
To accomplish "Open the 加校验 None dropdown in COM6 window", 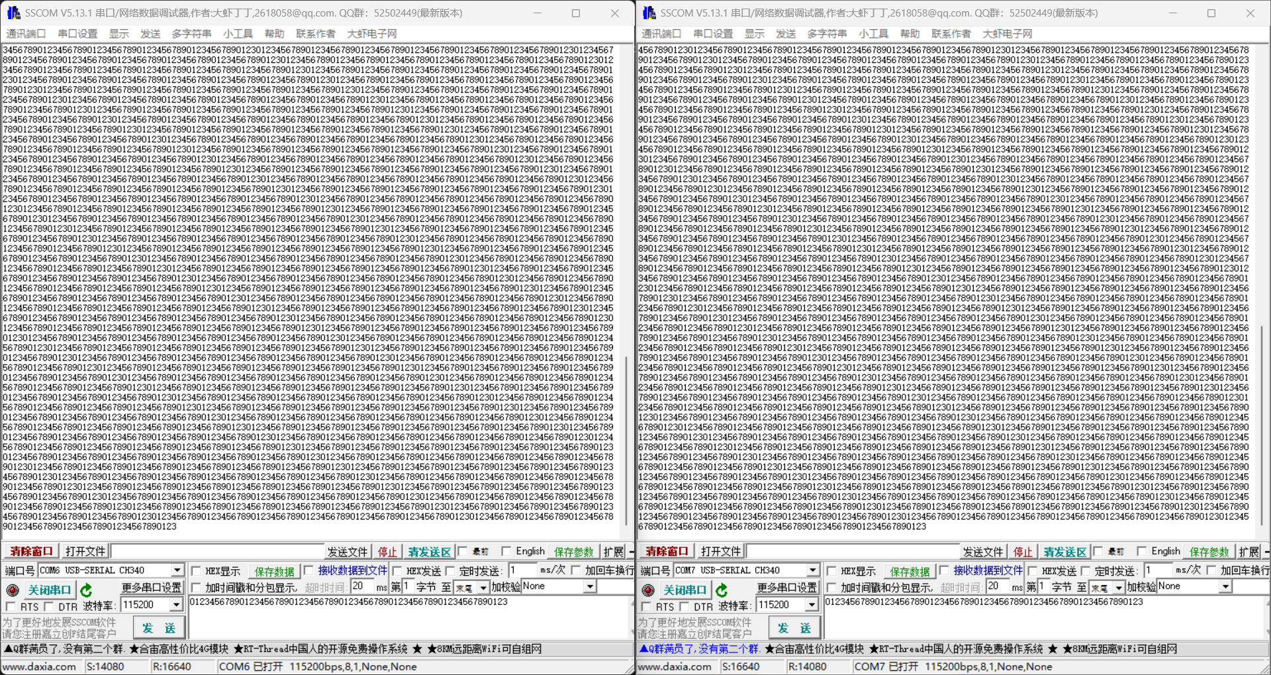I will coord(589,587).
